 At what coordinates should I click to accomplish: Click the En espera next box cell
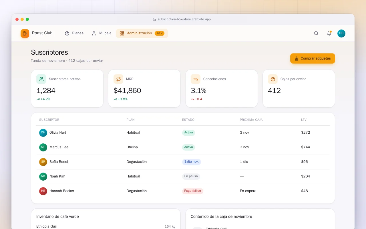[248, 191]
